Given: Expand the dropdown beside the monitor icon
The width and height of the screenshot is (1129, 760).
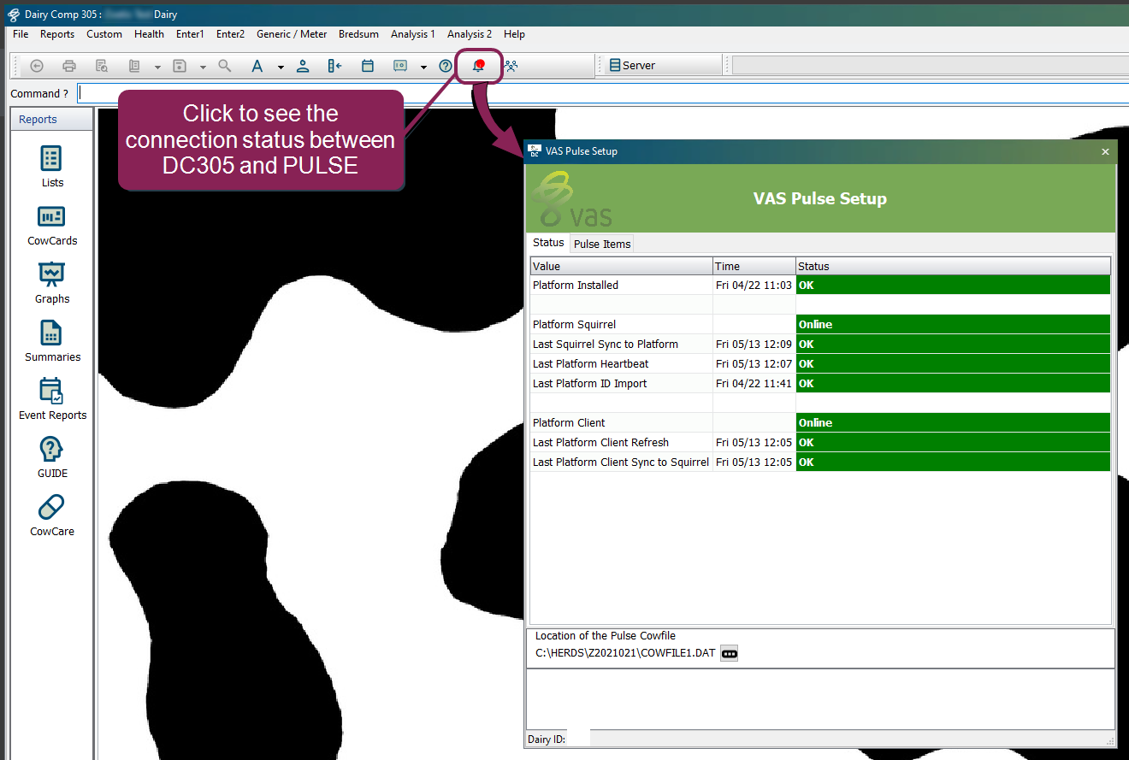Looking at the screenshot, I should 423,67.
